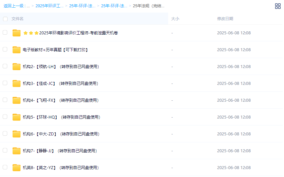Select checkbox for 机构5-【环球-HQ】

pyautogui.click(x=5, y=117)
